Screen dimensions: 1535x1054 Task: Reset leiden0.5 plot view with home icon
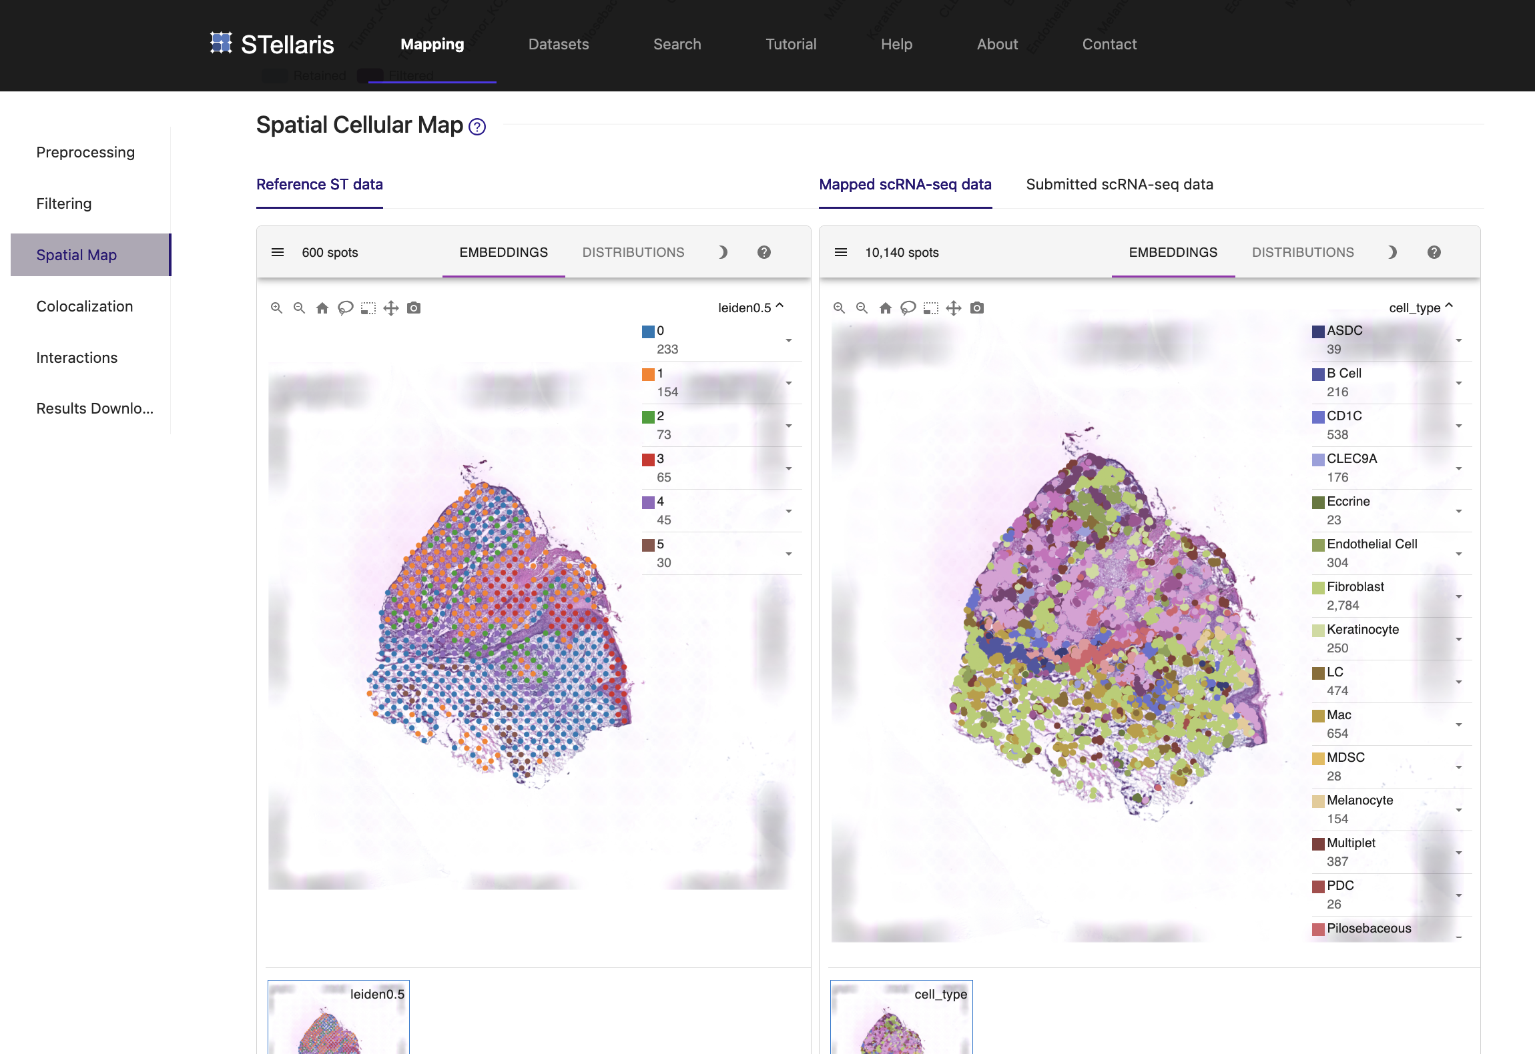pyautogui.click(x=322, y=308)
